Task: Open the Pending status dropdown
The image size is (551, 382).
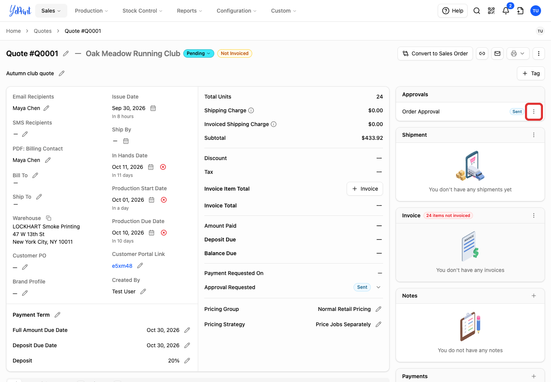Action: point(199,53)
